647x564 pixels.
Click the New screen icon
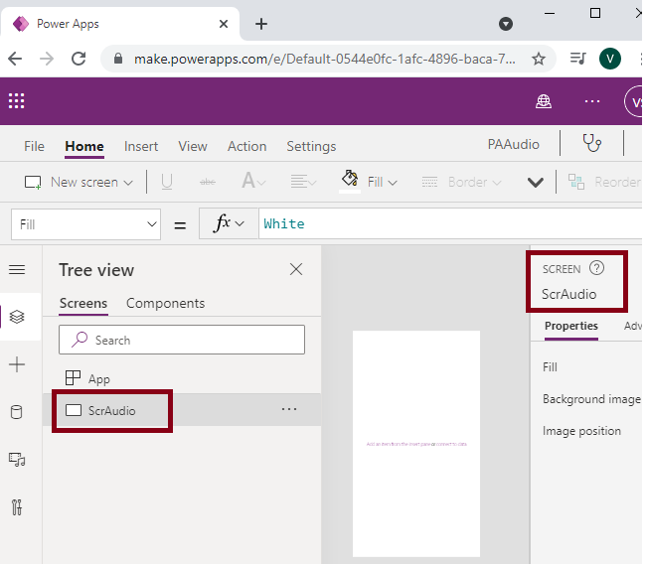pyautogui.click(x=33, y=183)
